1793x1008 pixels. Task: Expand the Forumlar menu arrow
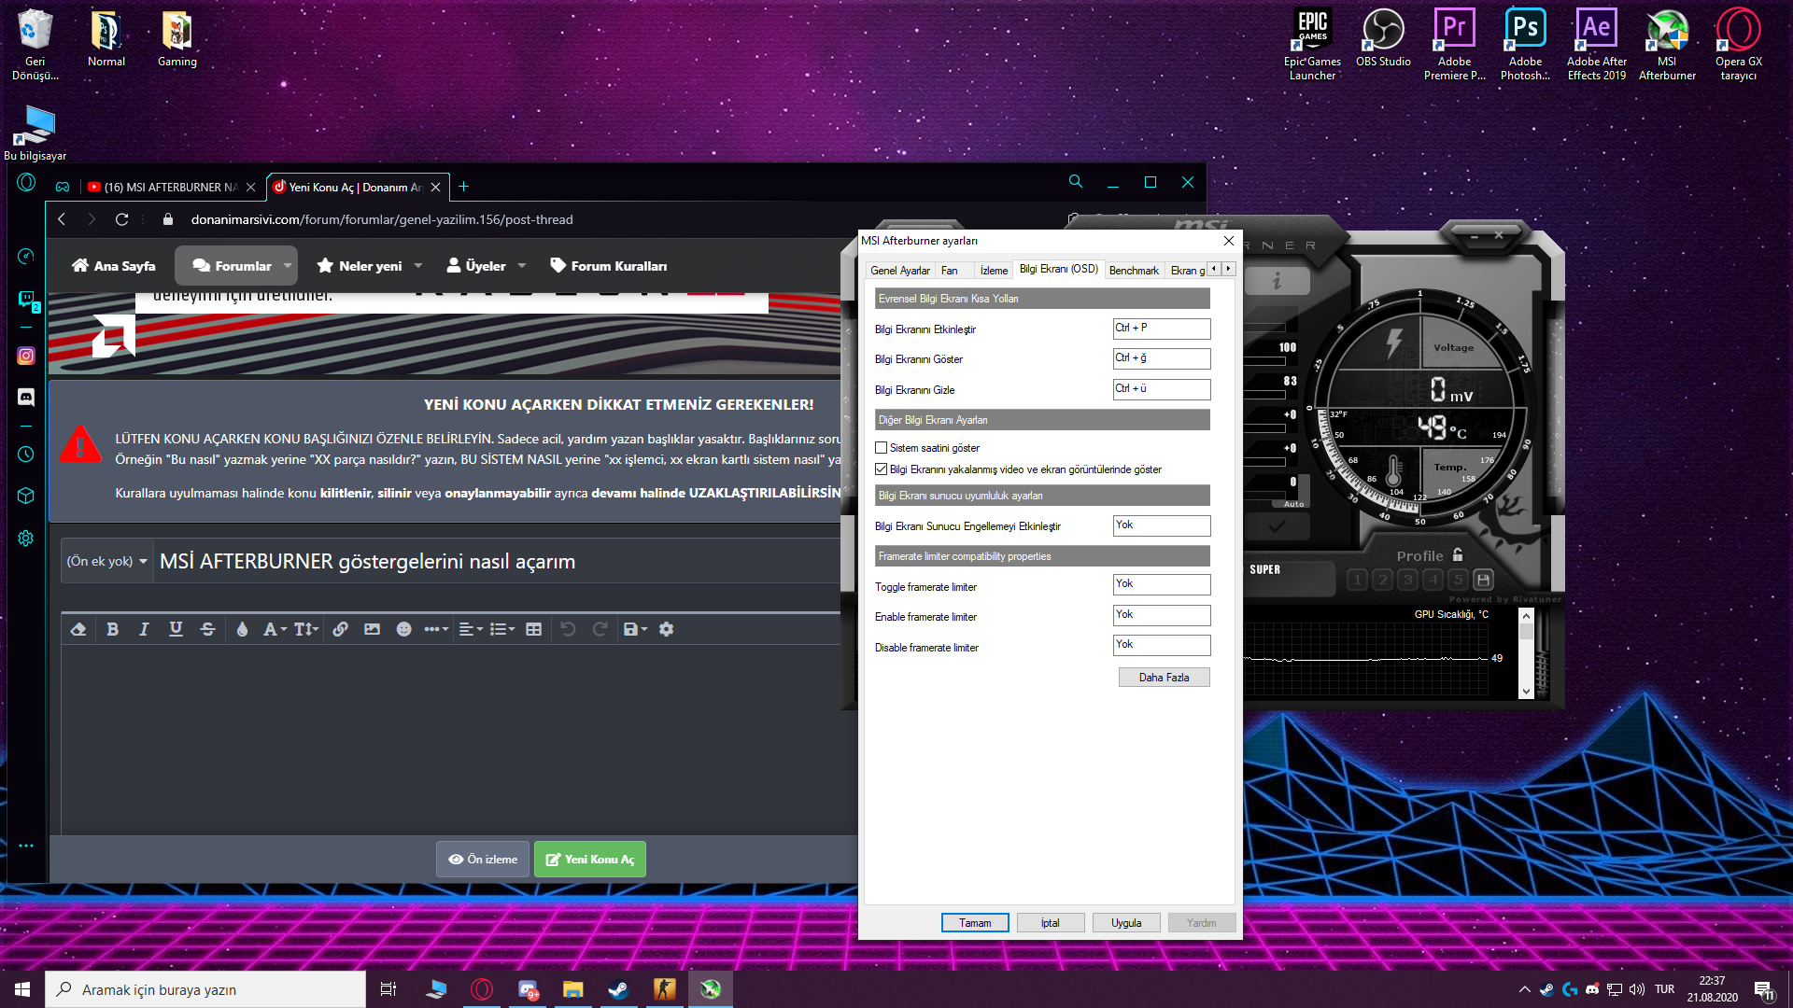tap(288, 266)
